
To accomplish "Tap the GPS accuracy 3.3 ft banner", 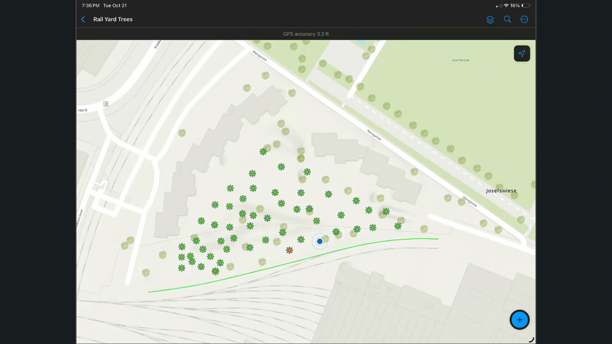I will (x=306, y=34).
